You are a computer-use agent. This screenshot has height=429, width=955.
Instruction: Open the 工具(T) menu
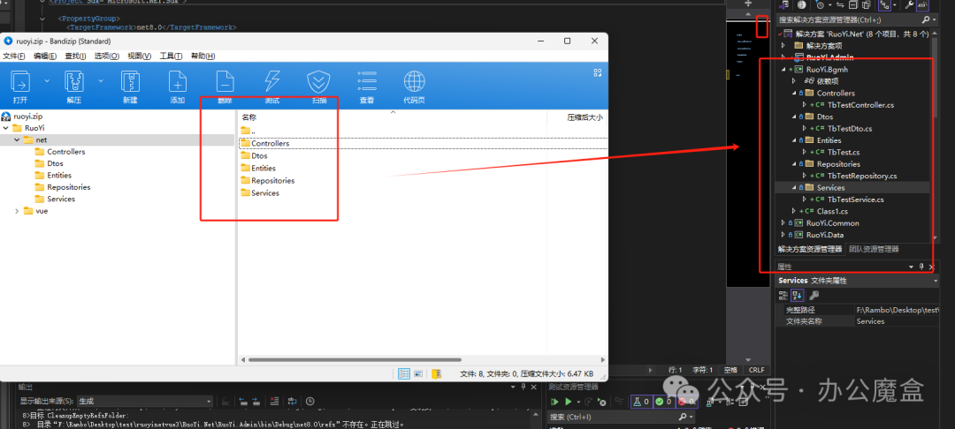coord(171,56)
